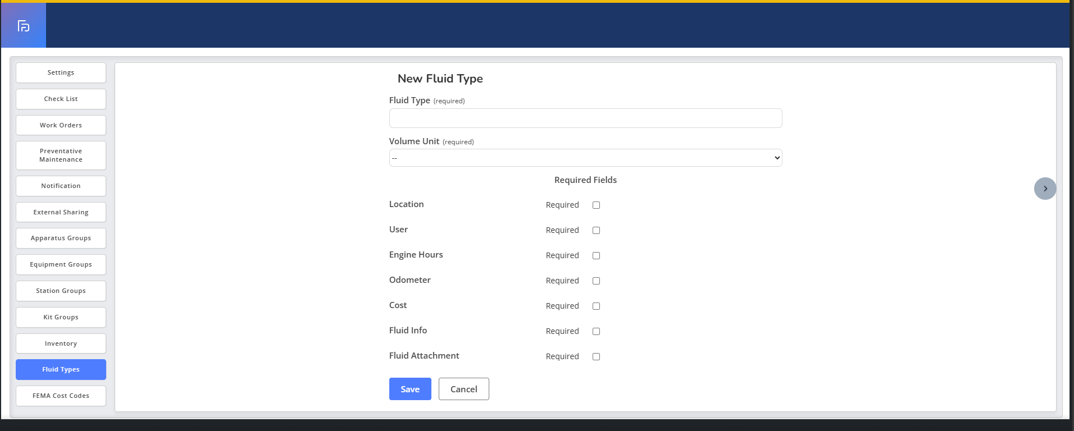Open Inventory section
This screenshot has width=1074, height=431.
pos(61,343)
